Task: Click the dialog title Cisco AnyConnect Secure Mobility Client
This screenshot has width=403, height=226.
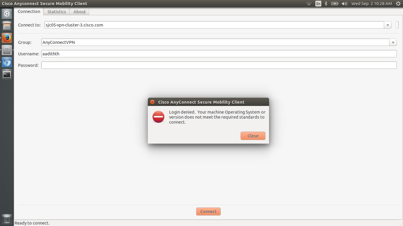Action: 201,102
